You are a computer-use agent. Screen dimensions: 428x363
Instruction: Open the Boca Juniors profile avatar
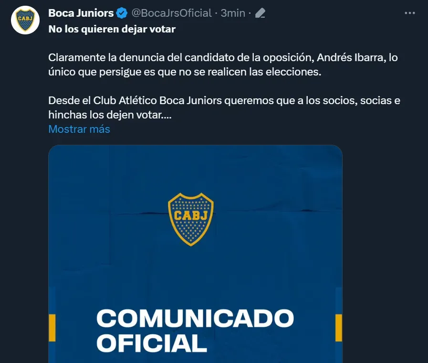click(x=25, y=20)
